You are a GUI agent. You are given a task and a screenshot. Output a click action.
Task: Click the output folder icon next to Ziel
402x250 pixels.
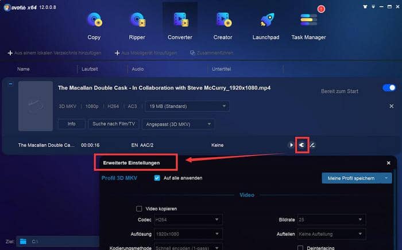tap(24, 241)
